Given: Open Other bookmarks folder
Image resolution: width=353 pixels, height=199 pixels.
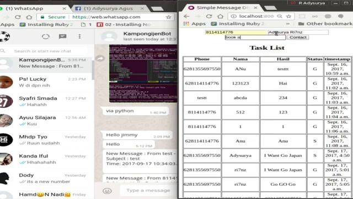Looking at the screenshot, I should click(x=325, y=24).
